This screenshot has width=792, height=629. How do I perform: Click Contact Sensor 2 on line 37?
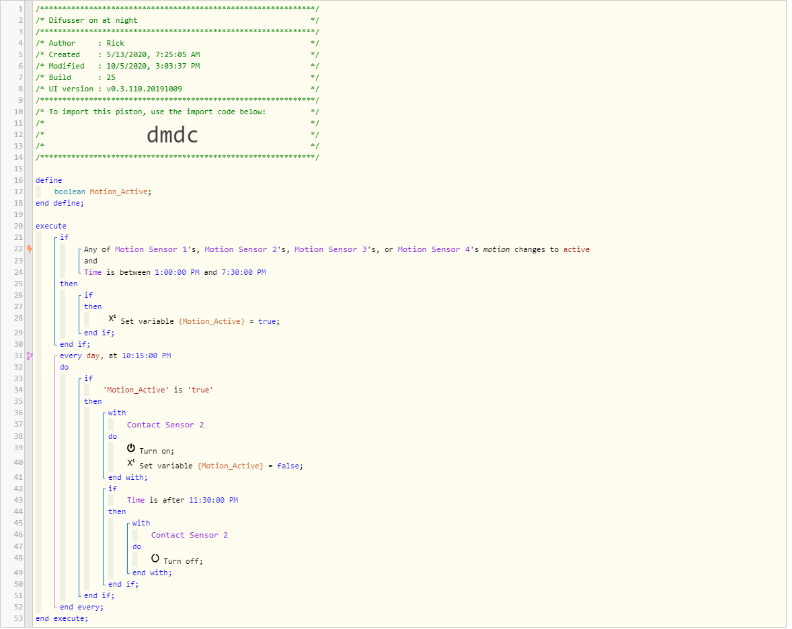pyautogui.click(x=165, y=425)
